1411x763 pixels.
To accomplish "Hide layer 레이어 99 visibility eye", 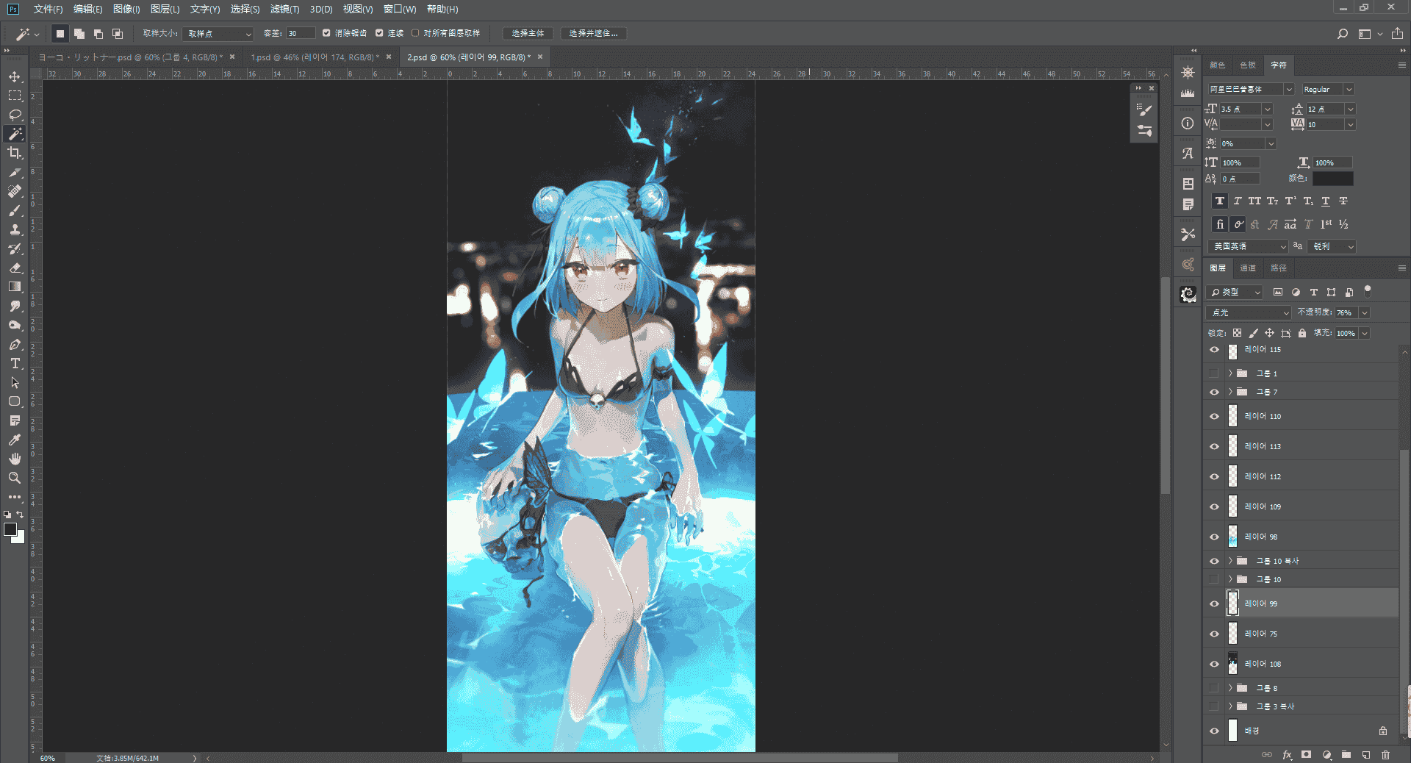I will (1214, 603).
